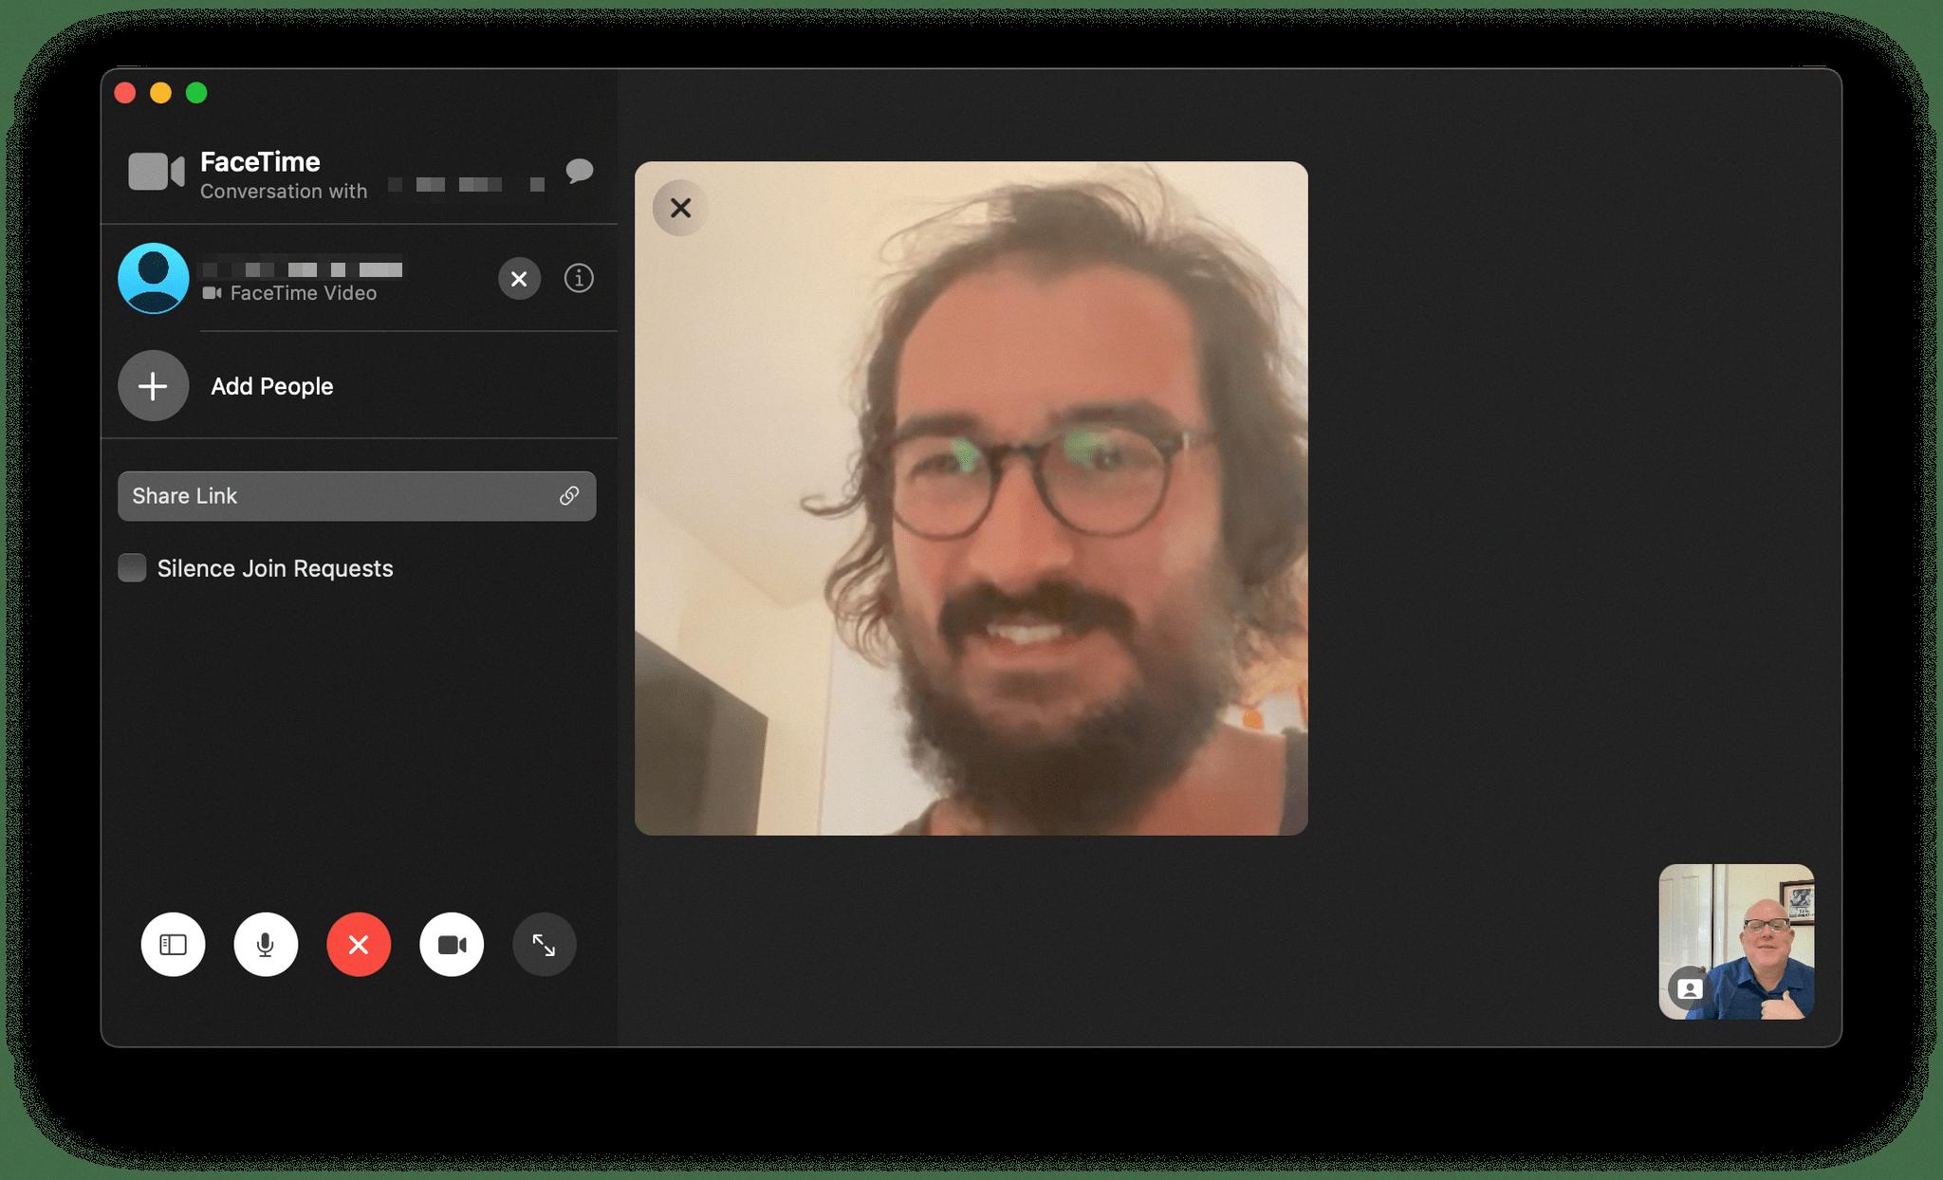Open the Messages chat bubble icon
The image size is (1943, 1180).
pos(579,172)
